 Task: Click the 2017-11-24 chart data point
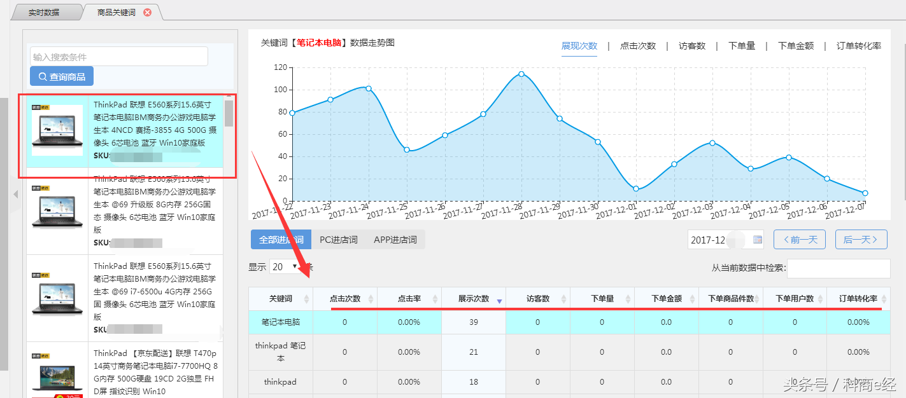pyautogui.click(x=369, y=88)
